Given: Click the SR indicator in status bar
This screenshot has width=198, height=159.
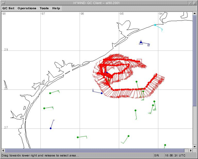Looking at the screenshot, I should (x=156, y=155).
